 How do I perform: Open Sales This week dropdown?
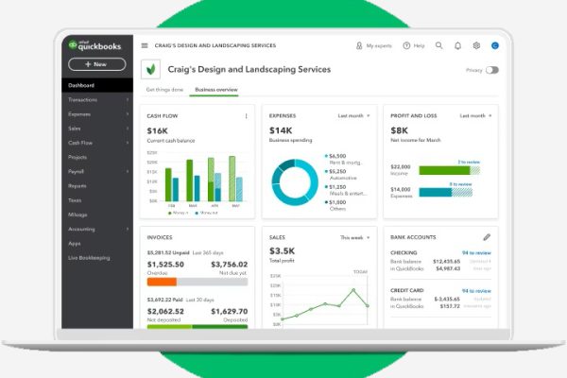pos(356,237)
